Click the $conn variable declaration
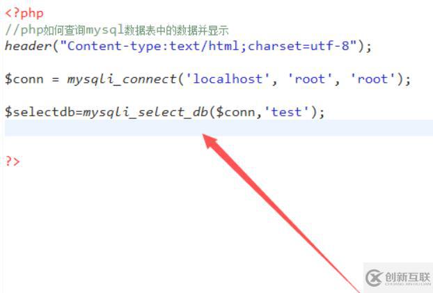The image size is (433, 293). tap(24, 79)
